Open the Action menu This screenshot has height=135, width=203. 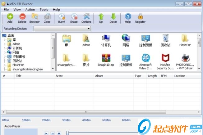30,10
